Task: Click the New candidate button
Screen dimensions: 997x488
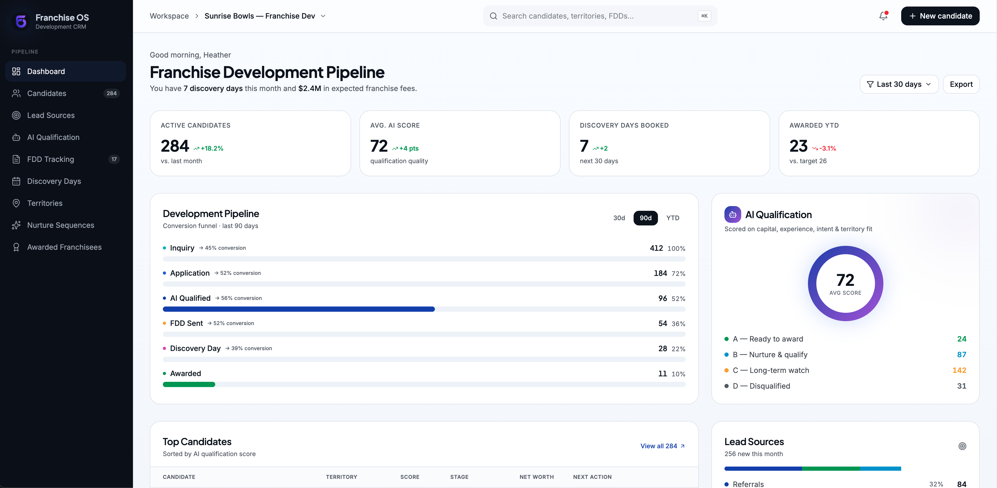Action: 940,16
